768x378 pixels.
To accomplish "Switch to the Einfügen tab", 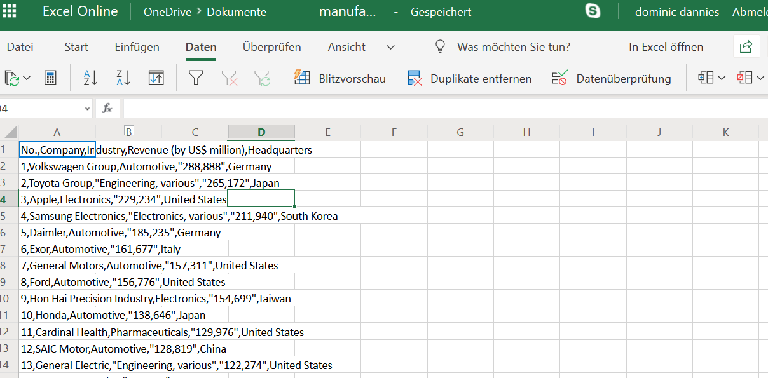I will click(137, 47).
